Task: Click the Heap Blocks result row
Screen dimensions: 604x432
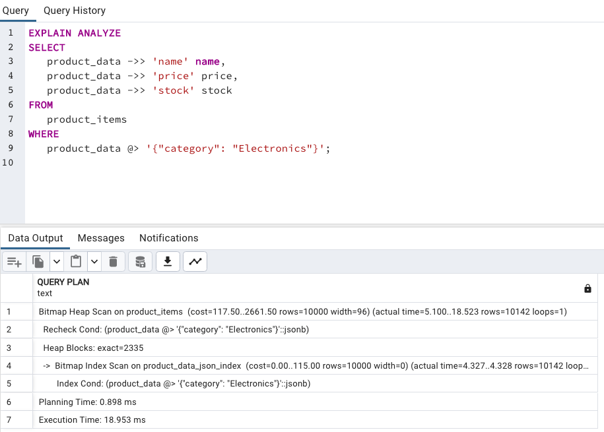Action: tap(93, 348)
